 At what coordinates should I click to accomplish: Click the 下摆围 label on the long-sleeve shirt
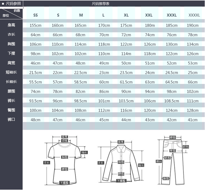121,181
